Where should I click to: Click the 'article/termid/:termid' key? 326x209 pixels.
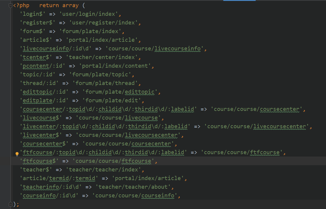59,178
